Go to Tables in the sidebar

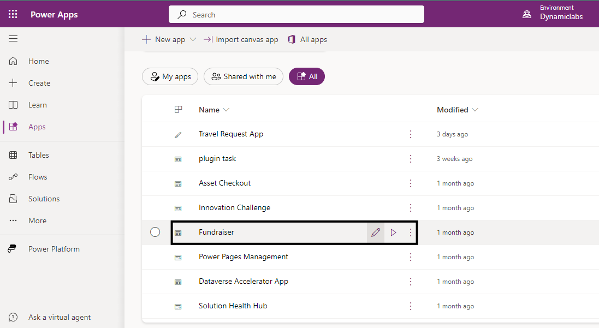[x=39, y=155]
